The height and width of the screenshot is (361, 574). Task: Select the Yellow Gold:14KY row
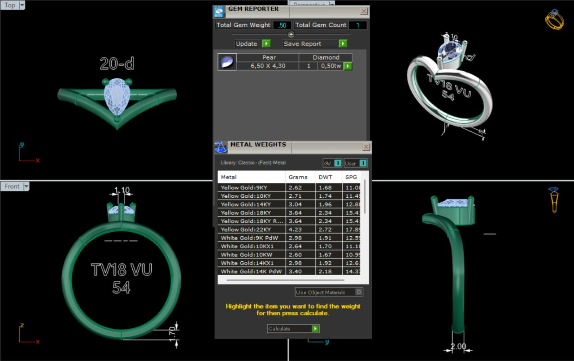pyautogui.click(x=290, y=204)
